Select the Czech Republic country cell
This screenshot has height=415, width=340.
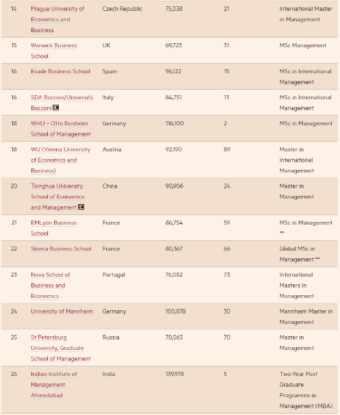pyautogui.click(x=122, y=9)
